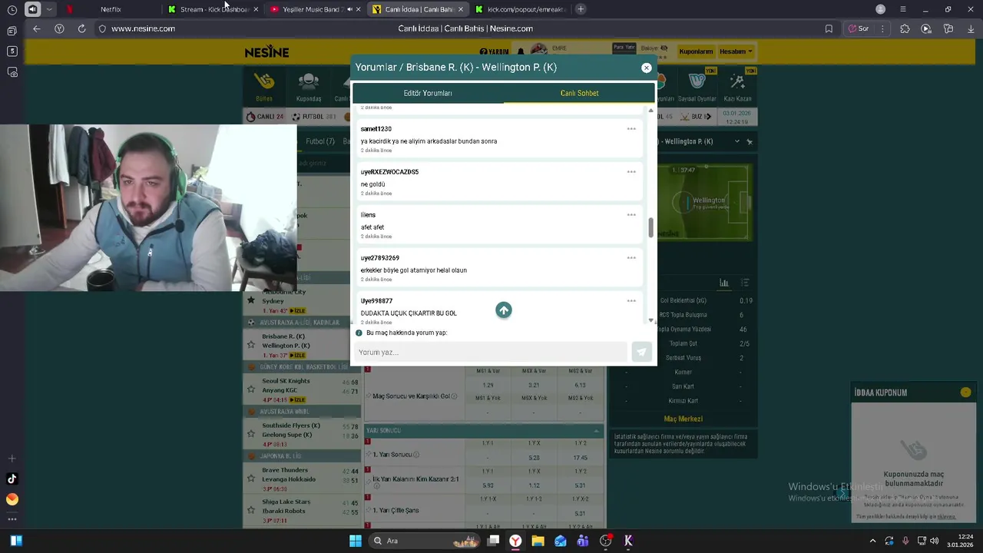Open File Explorer from taskbar
The image size is (983, 553).
point(538,541)
